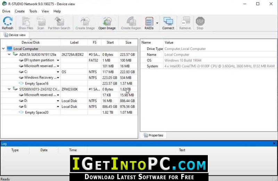Open the Open Image tool

pyautogui.click(x=107, y=23)
